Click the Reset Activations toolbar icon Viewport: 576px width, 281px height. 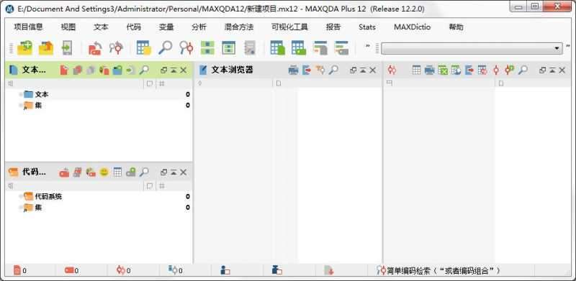(x=95, y=48)
